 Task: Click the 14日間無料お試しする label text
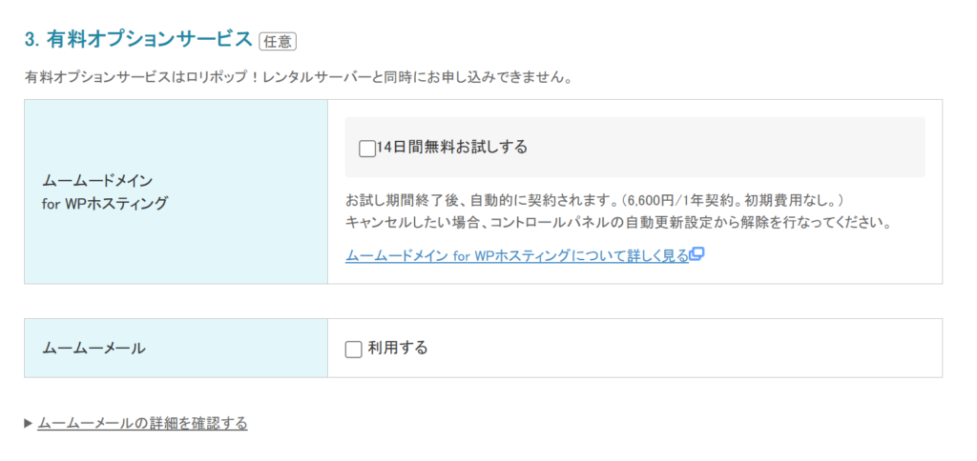coord(452,147)
